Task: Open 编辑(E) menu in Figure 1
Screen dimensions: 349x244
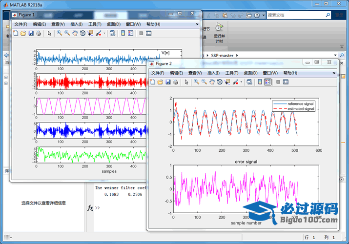Action: click(40, 24)
